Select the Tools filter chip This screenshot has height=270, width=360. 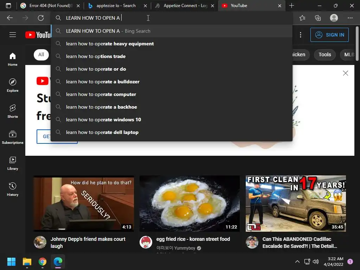324,54
